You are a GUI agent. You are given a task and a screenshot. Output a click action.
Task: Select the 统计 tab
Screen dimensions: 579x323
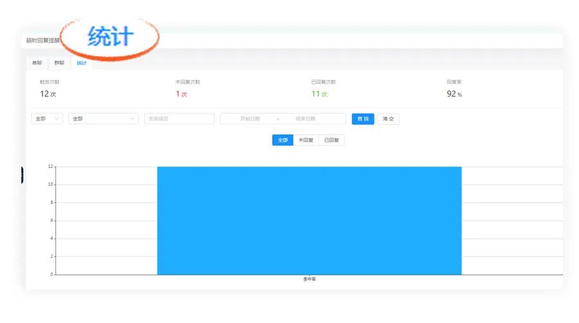[x=81, y=63]
